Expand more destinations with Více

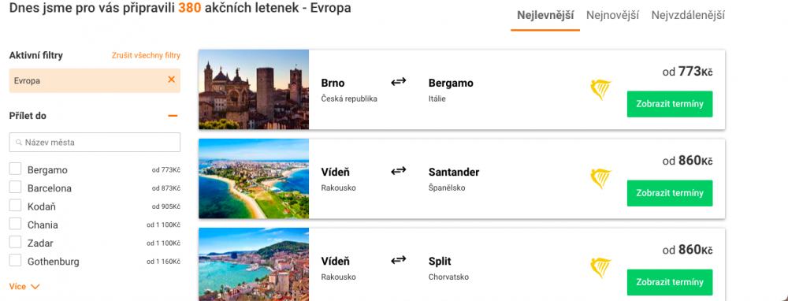[24, 287]
